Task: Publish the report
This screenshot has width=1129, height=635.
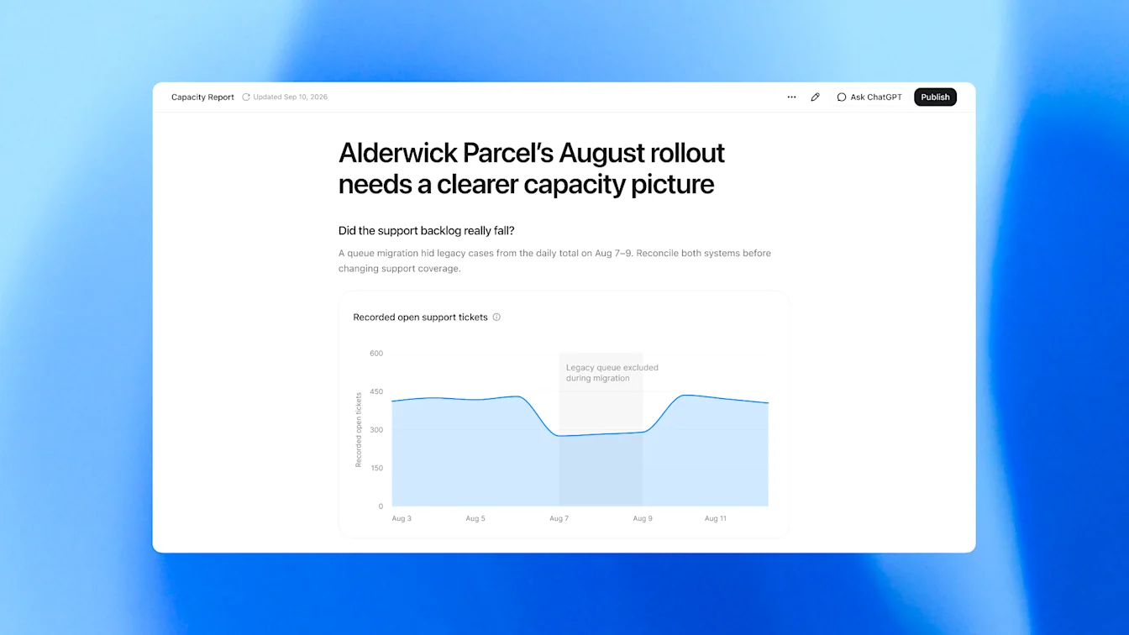Action: point(935,97)
